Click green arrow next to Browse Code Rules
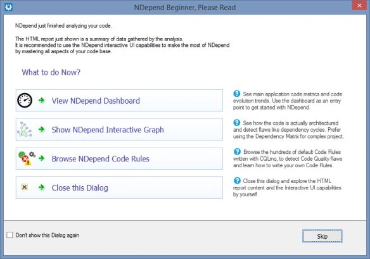This screenshot has height=259, width=370. 42,158
